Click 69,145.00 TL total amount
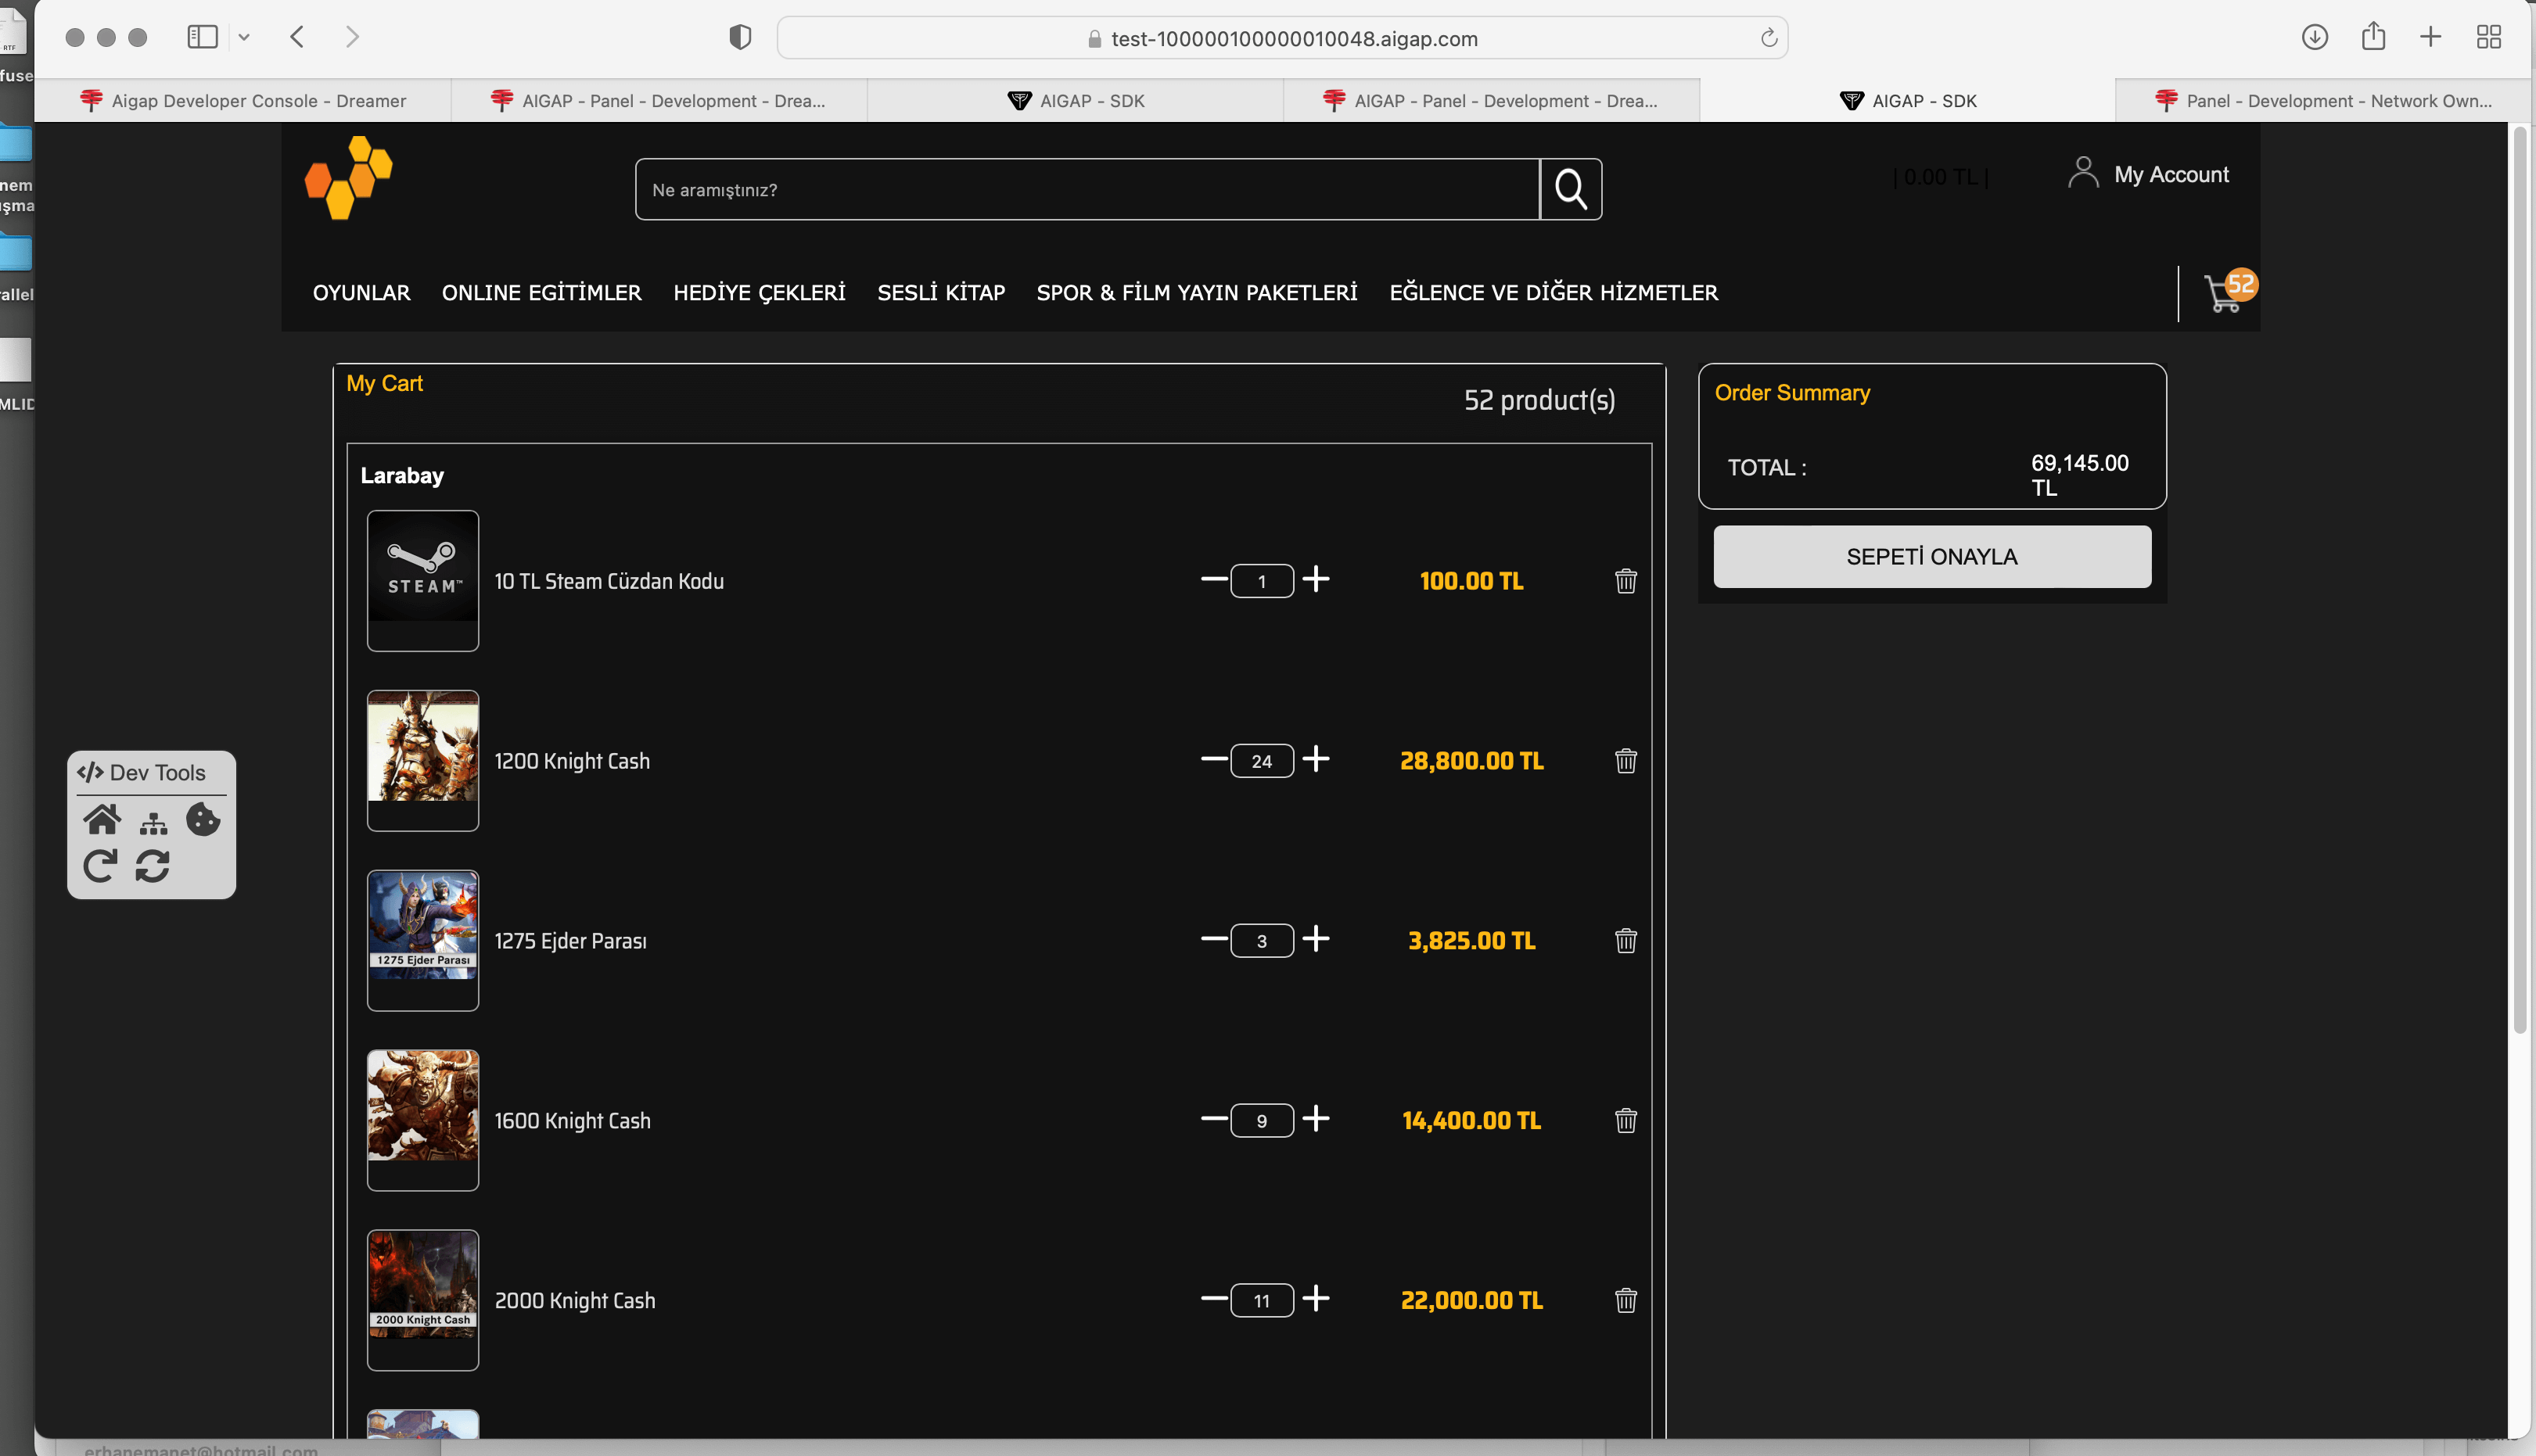The height and width of the screenshot is (1456, 2536). pyautogui.click(x=2079, y=475)
